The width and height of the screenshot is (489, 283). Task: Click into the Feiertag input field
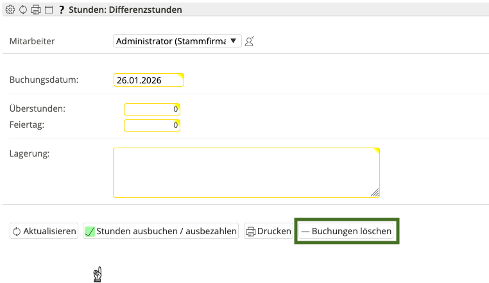tap(151, 125)
